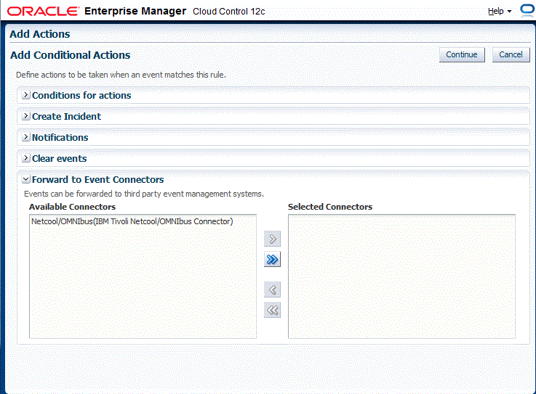The image size is (536, 394).
Task: Expand the Notifications section
Action: coord(25,137)
